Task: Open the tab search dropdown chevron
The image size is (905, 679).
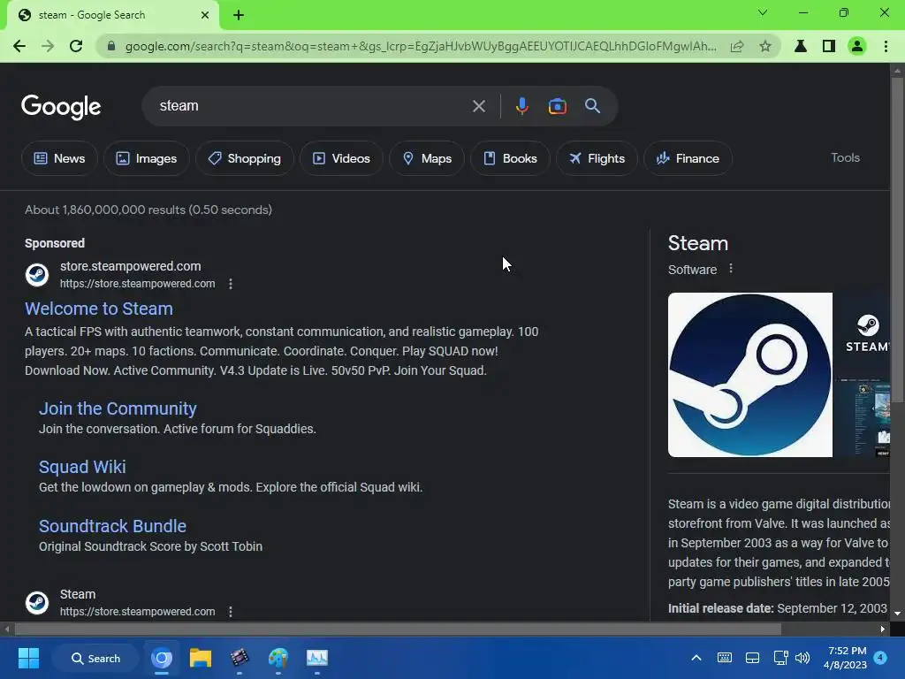Action: 763,12
